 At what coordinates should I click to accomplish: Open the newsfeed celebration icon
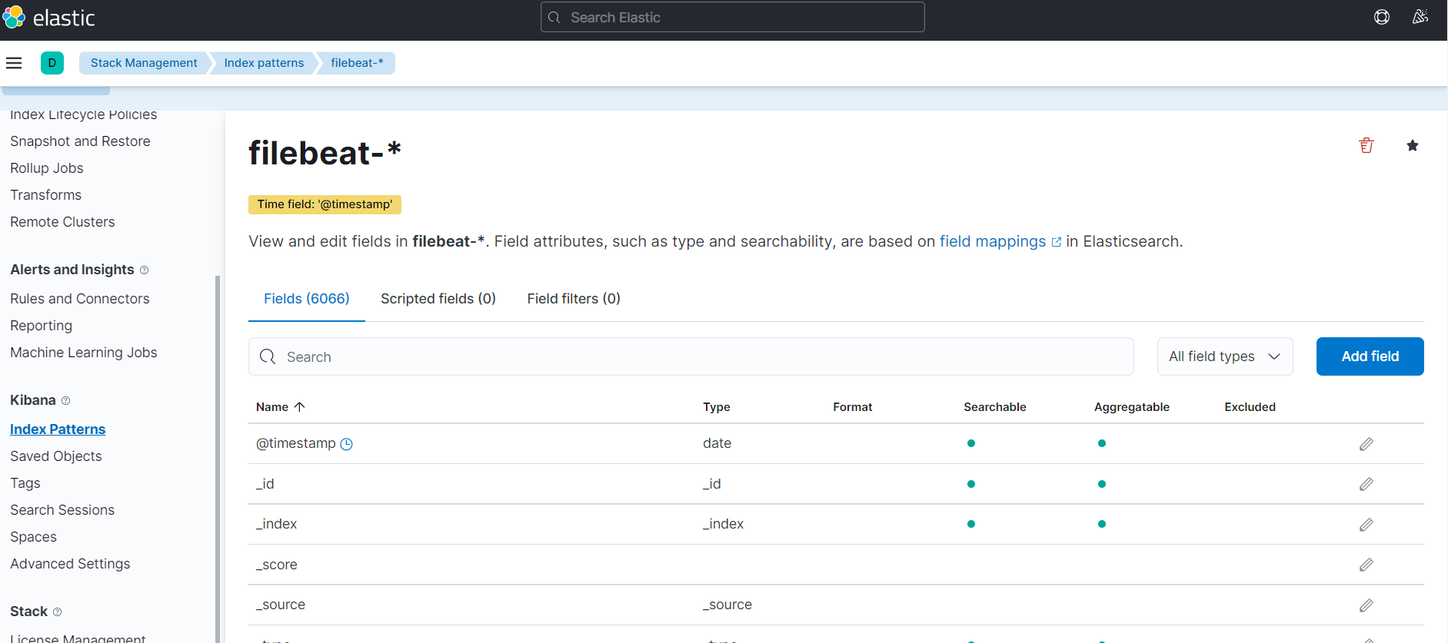tap(1420, 17)
